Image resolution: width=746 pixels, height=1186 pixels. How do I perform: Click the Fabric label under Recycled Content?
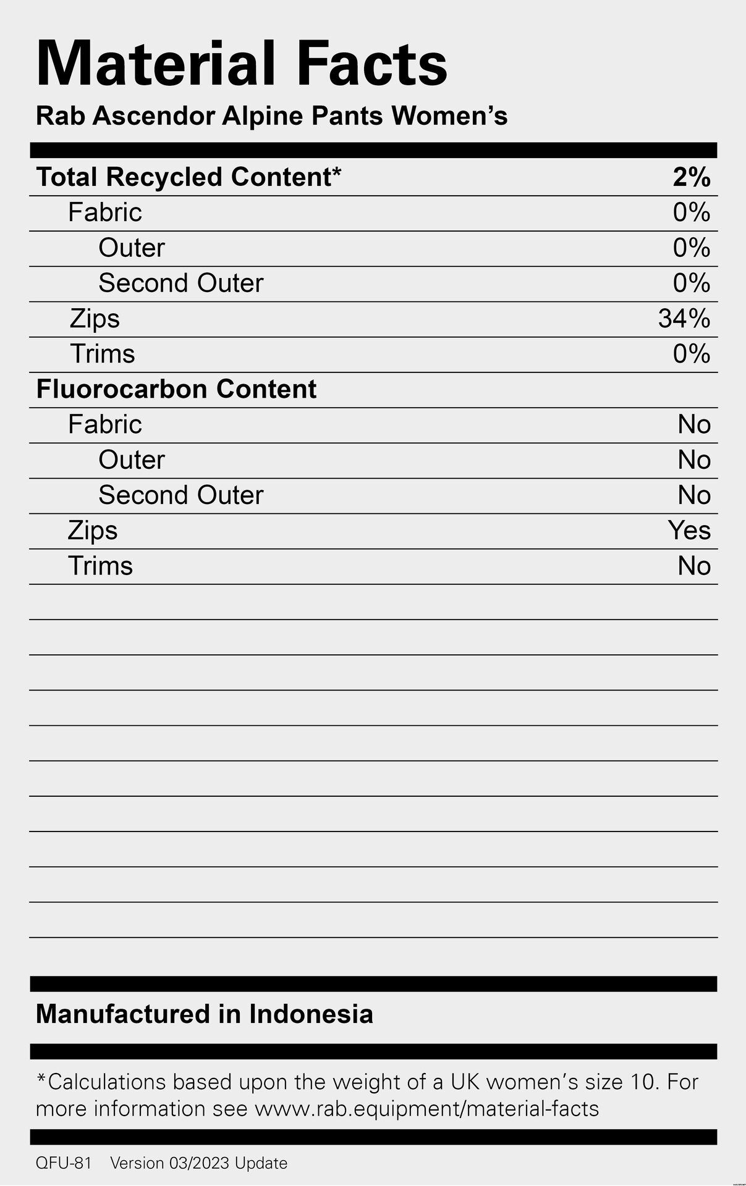(x=105, y=212)
